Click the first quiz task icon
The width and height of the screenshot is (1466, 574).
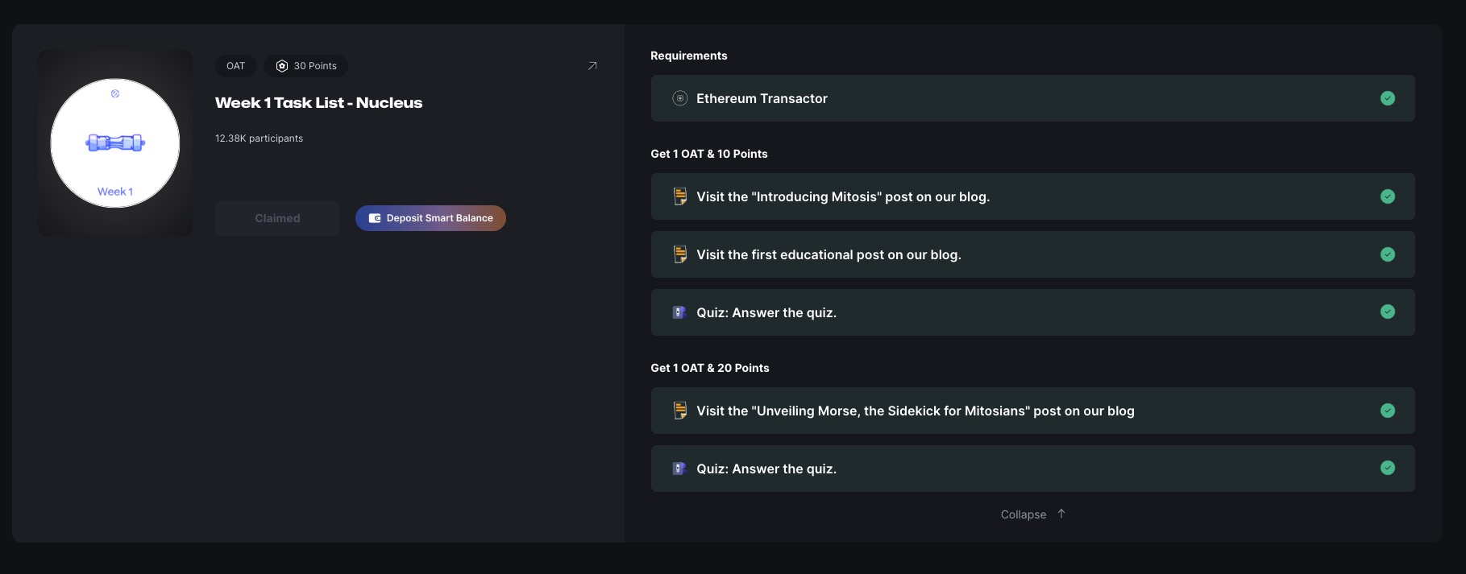pyautogui.click(x=679, y=312)
